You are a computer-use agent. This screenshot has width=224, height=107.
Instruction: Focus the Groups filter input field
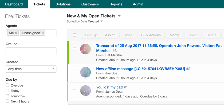click(x=31, y=51)
